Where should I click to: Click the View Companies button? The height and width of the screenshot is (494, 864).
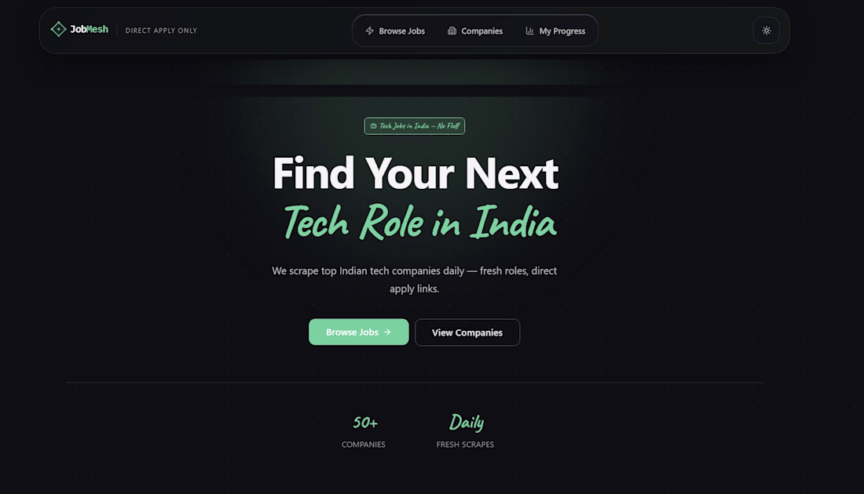point(467,332)
